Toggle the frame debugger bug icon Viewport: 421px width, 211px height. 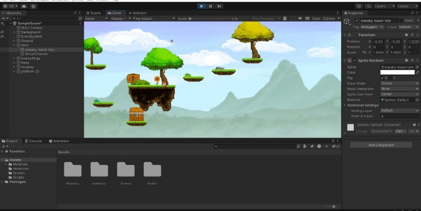coord(285,19)
